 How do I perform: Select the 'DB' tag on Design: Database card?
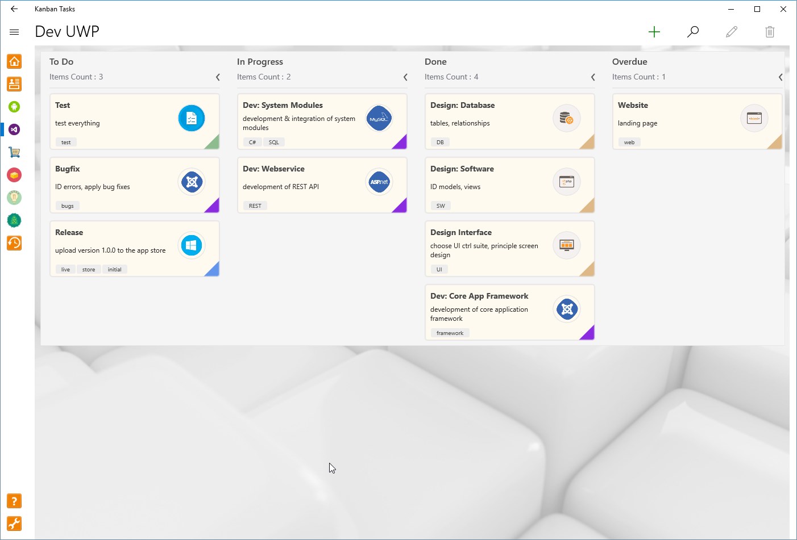coord(440,143)
